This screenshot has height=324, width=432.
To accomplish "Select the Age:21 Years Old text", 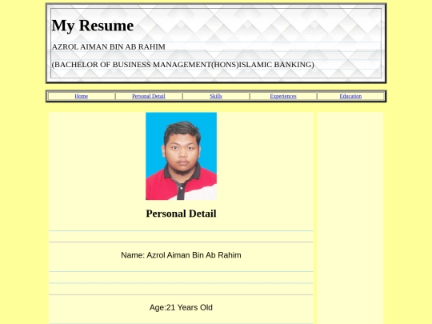I will coord(181,307).
